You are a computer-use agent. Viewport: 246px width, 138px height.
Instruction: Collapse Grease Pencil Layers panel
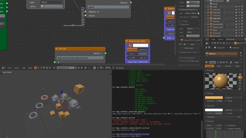click(x=180, y=40)
